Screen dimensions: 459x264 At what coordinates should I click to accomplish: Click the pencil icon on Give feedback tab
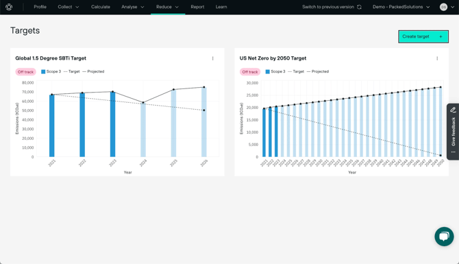click(x=453, y=110)
